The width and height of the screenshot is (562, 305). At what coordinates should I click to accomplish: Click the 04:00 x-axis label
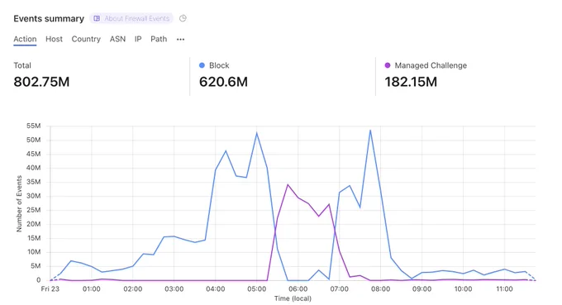tap(216, 288)
